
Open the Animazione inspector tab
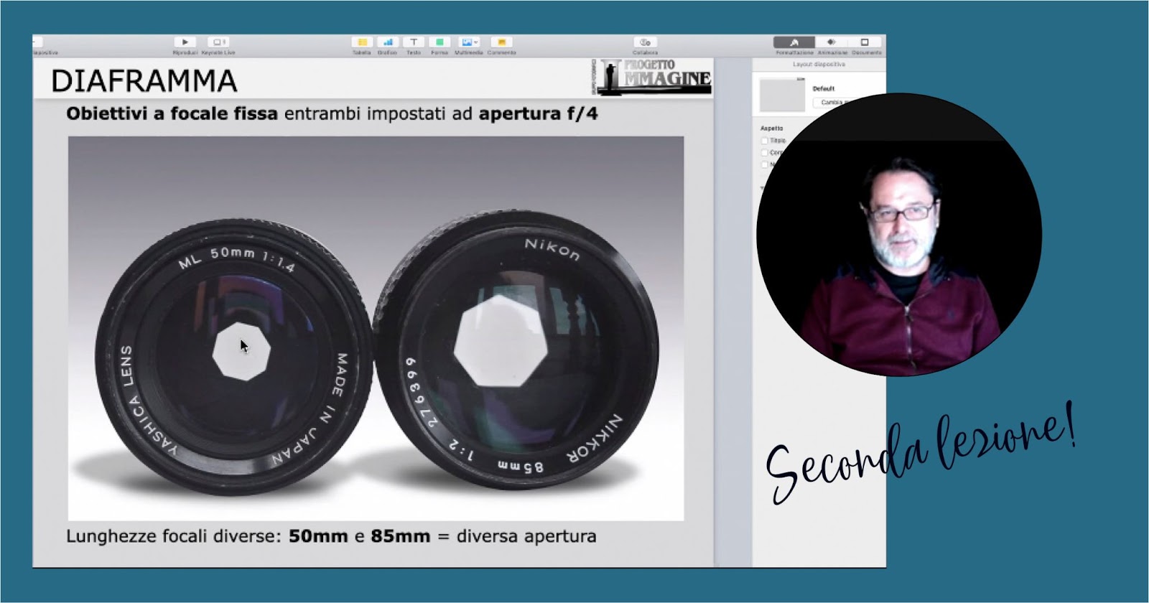tap(832, 43)
